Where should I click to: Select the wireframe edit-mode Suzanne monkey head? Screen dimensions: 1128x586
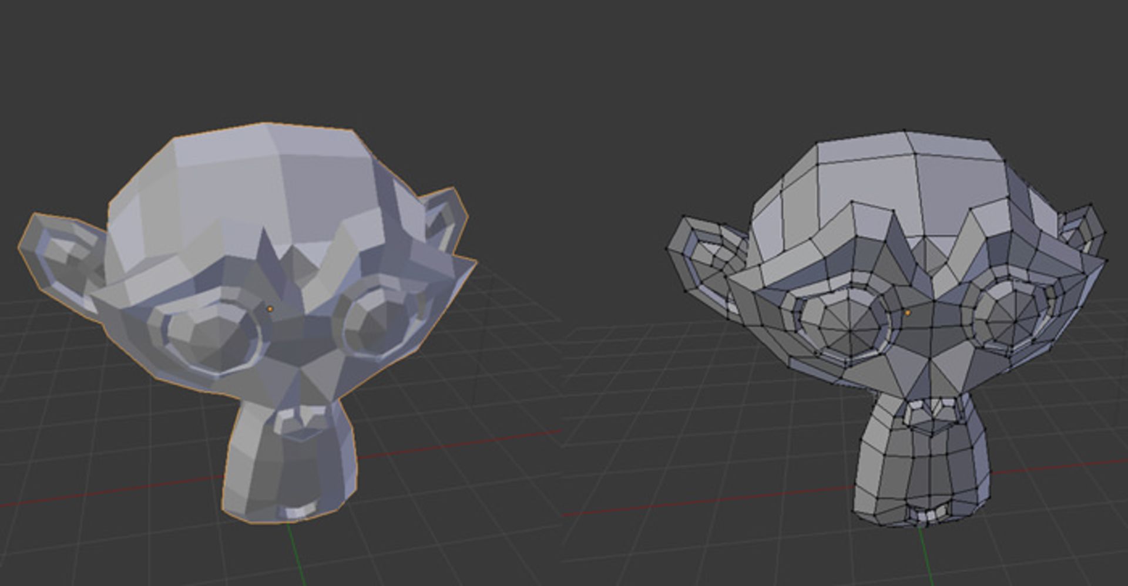pyautogui.click(x=887, y=329)
